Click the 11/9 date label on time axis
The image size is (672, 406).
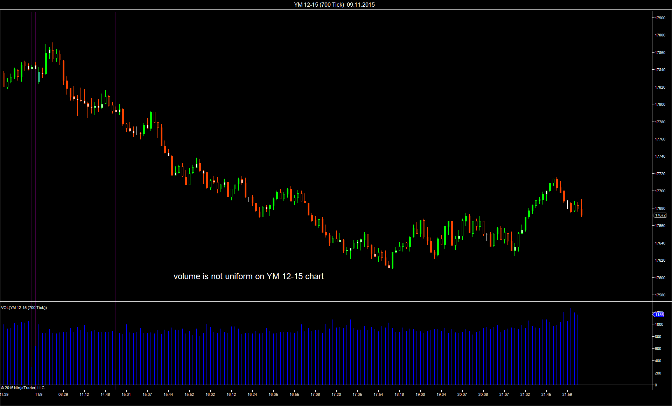(39, 394)
